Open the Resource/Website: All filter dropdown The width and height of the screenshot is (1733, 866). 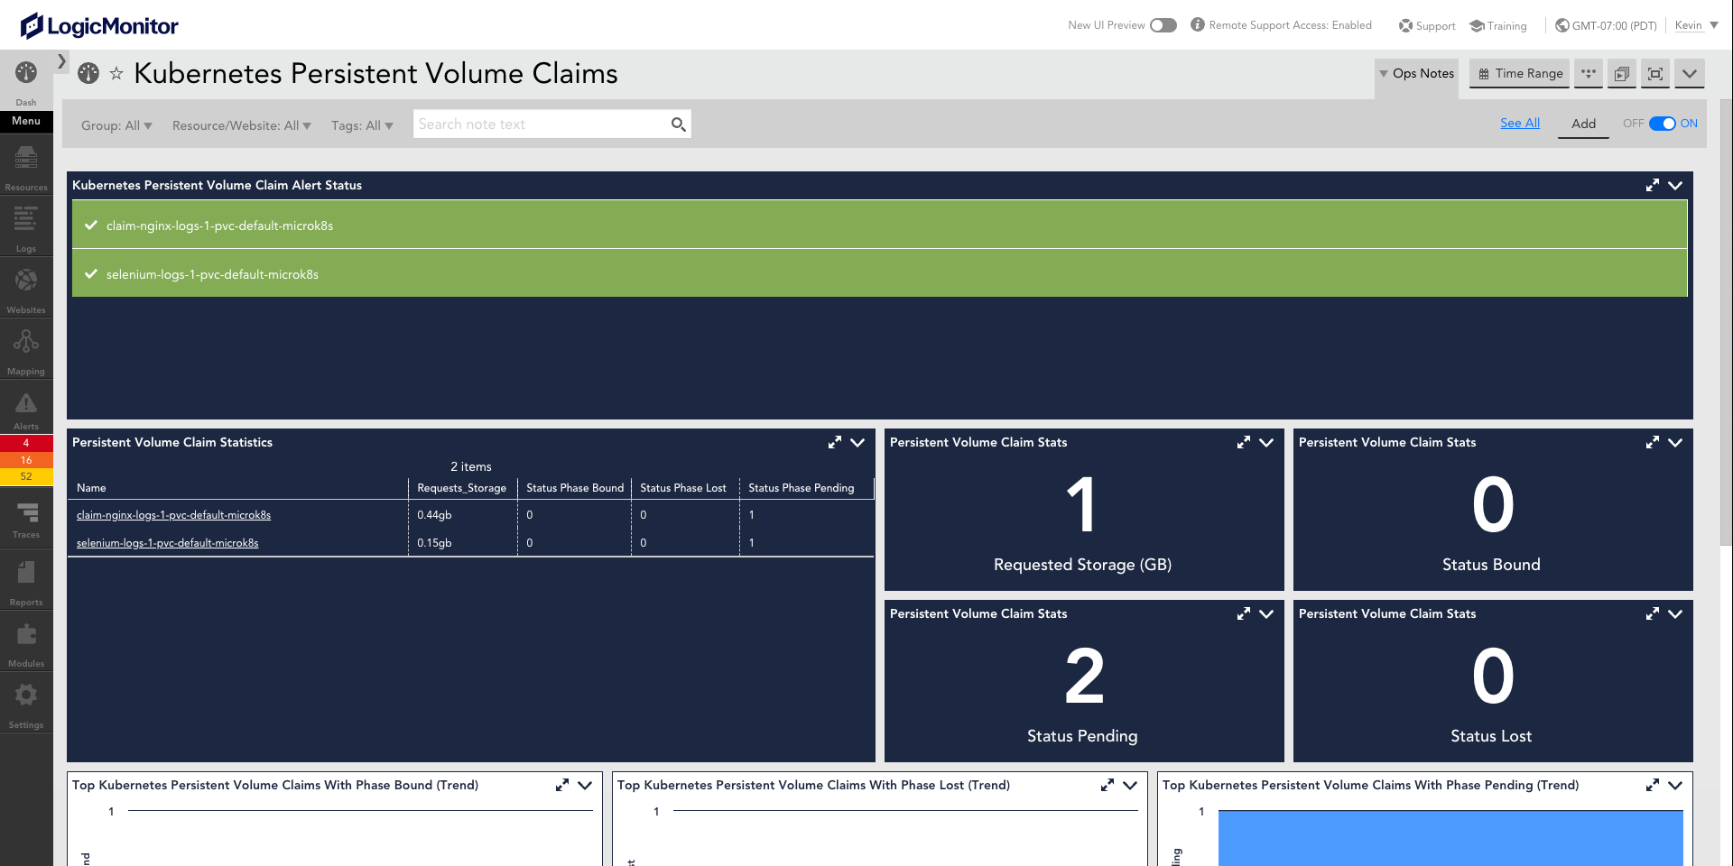(242, 125)
